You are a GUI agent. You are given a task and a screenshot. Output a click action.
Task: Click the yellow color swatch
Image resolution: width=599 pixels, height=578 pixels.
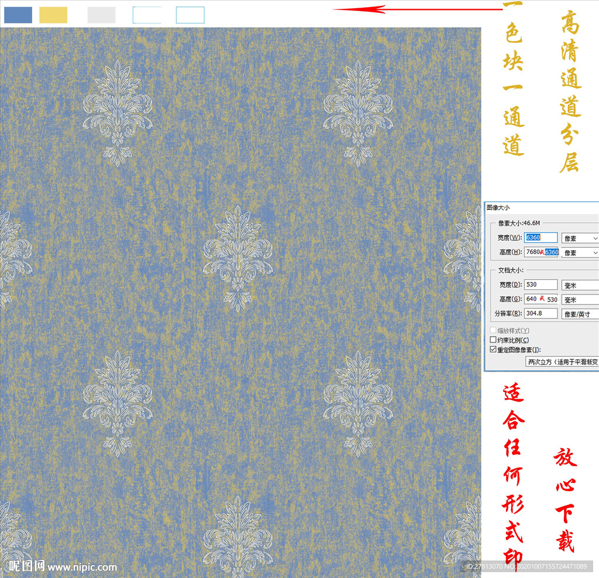coord(53,15)
